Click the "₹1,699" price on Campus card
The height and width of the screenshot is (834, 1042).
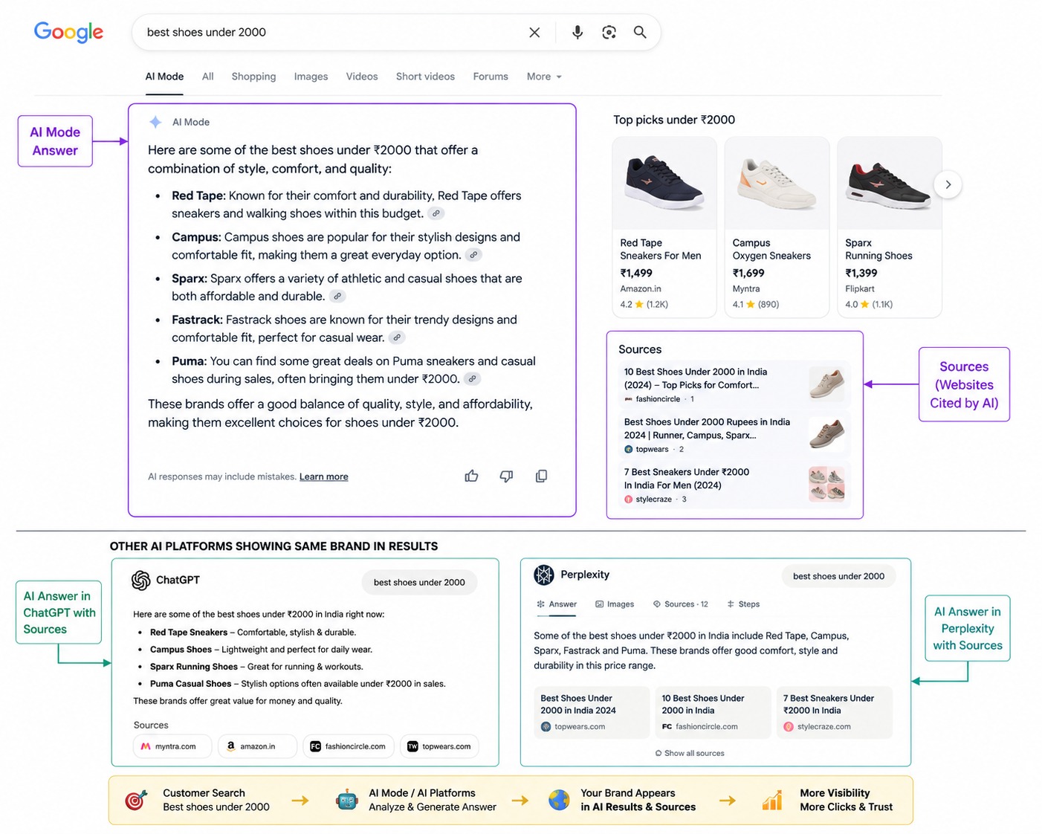click(x=748, y=273)
